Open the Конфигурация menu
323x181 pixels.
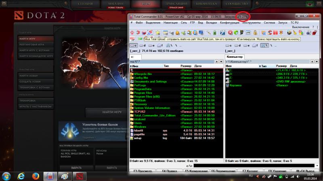click(229, 23)
